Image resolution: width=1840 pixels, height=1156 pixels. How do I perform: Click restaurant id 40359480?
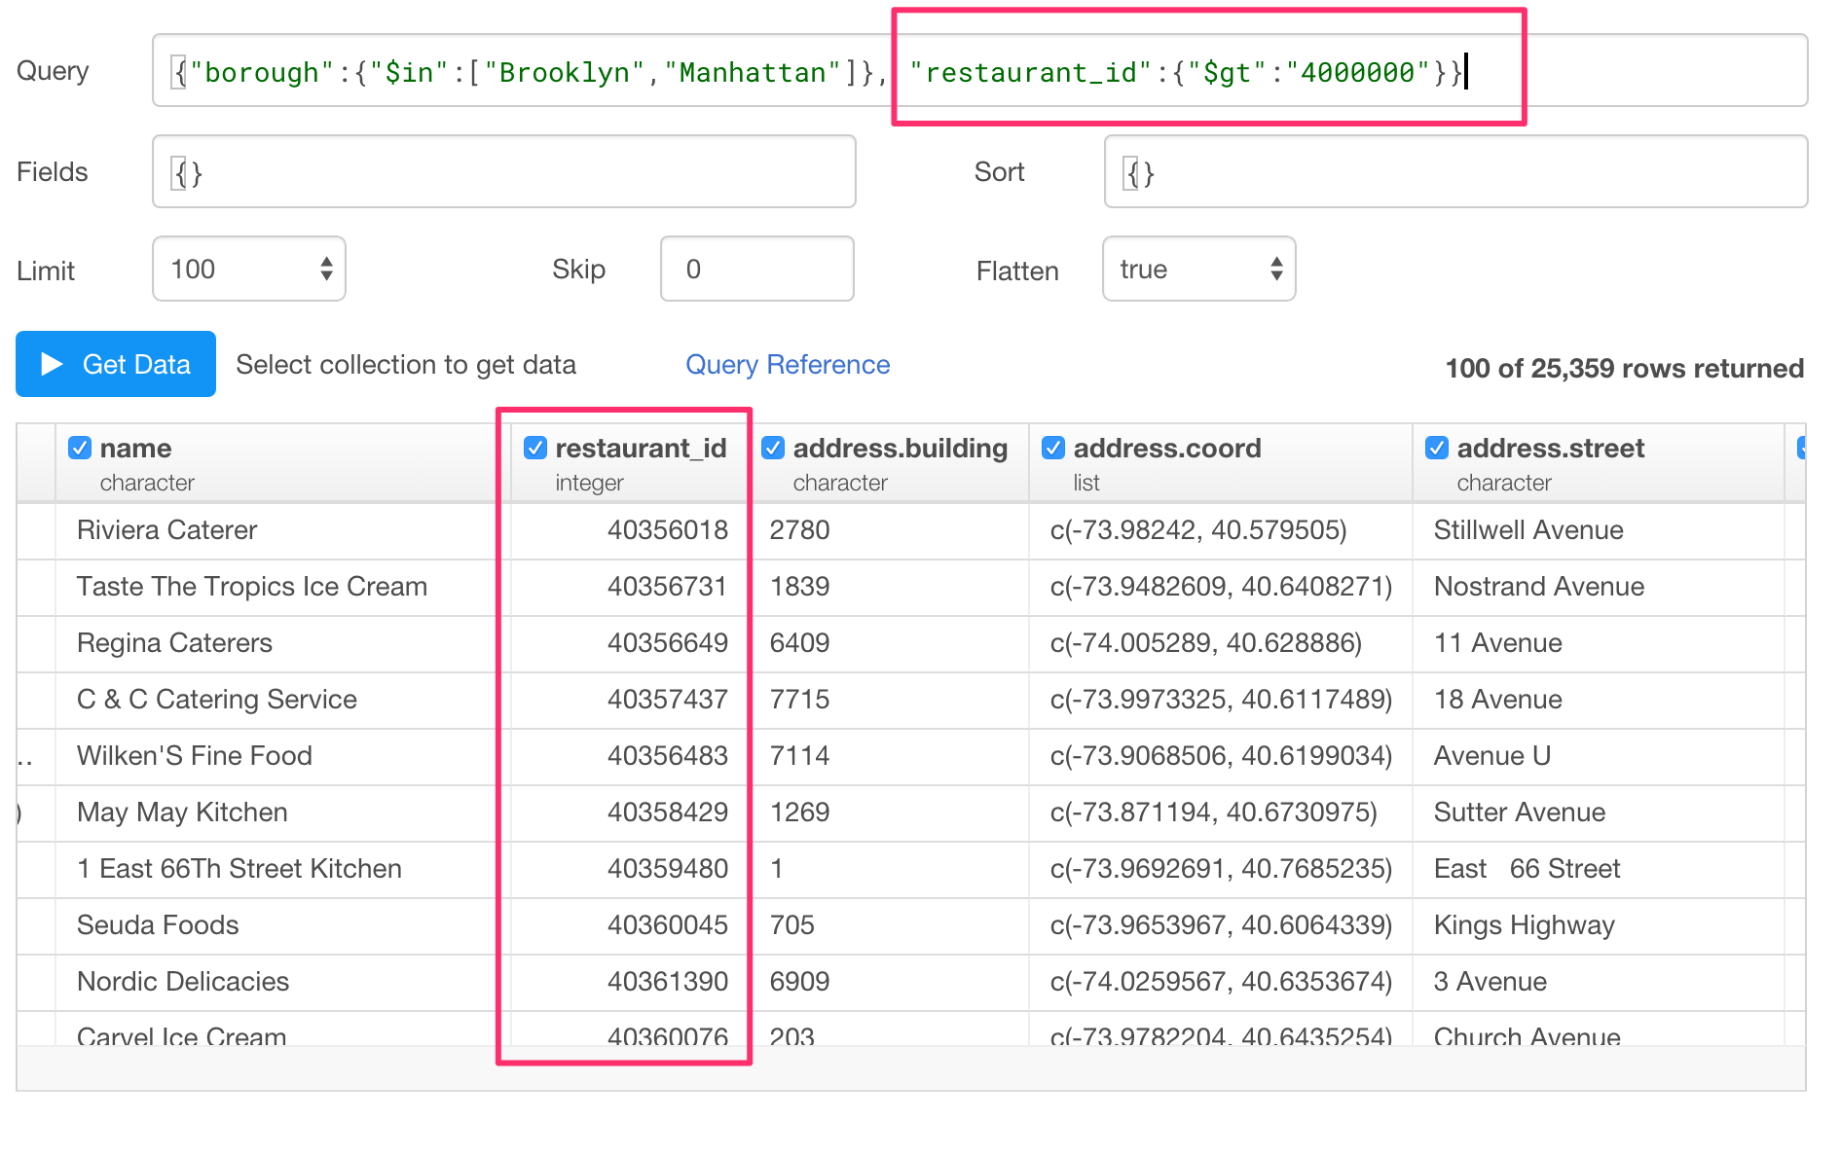click(x=668, y=869)
